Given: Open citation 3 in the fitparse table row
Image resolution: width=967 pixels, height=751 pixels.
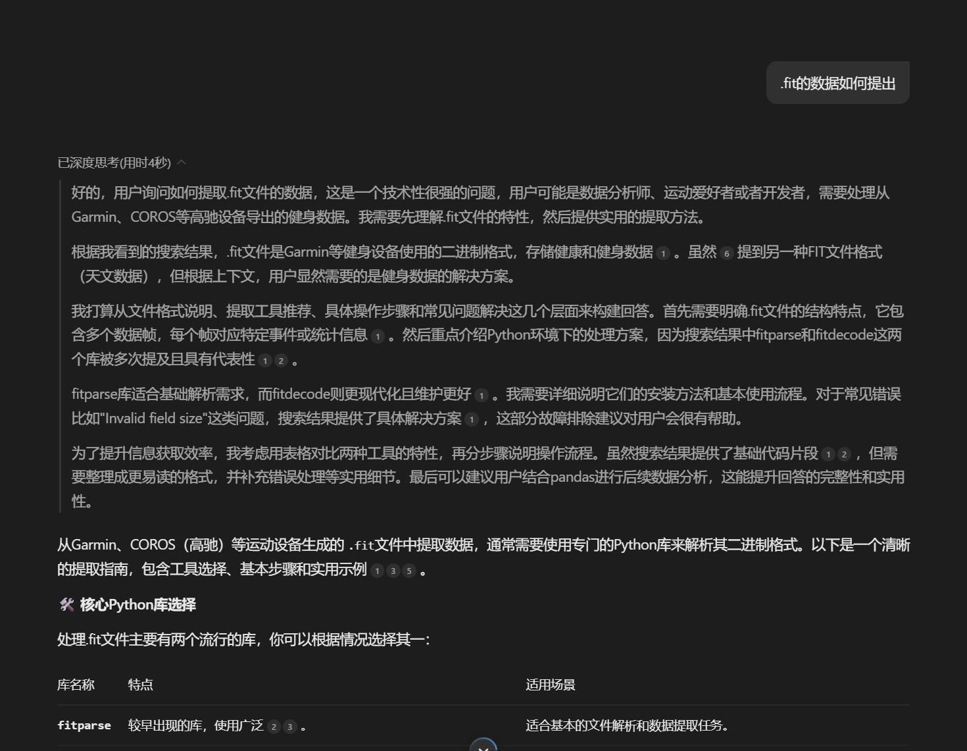Looking at the screenshot, I should (x=290, y=727).
